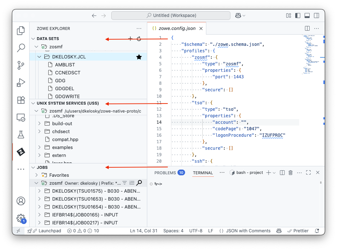The image size is (337, 250).
Task: Show additional views in activity bar
Action: pyautogui.click(x=21, y=169)
